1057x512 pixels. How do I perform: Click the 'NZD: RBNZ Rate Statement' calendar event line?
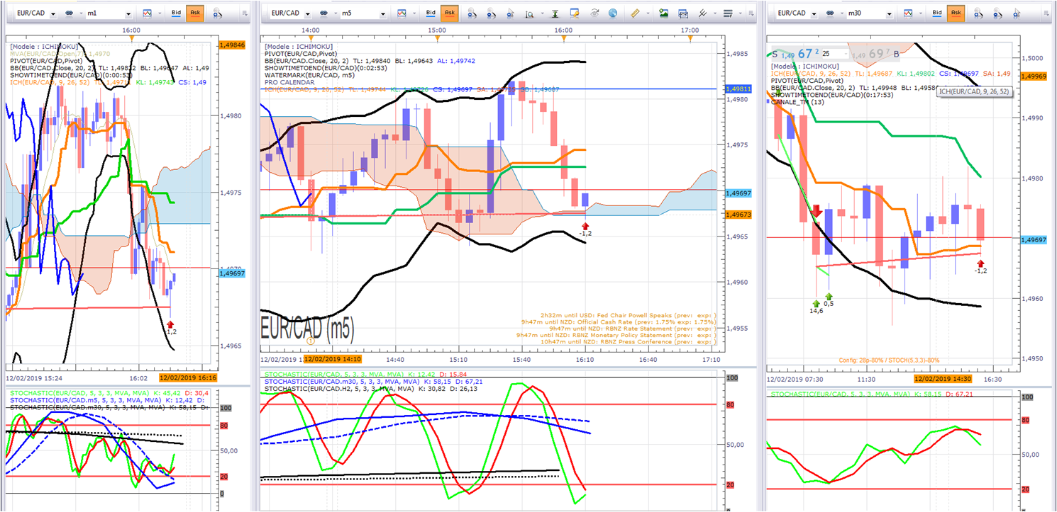click(633, 329)
